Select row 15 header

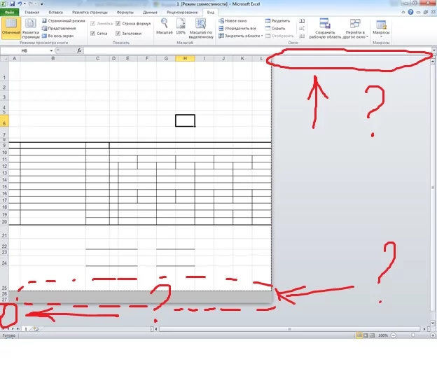click(4, 186)
